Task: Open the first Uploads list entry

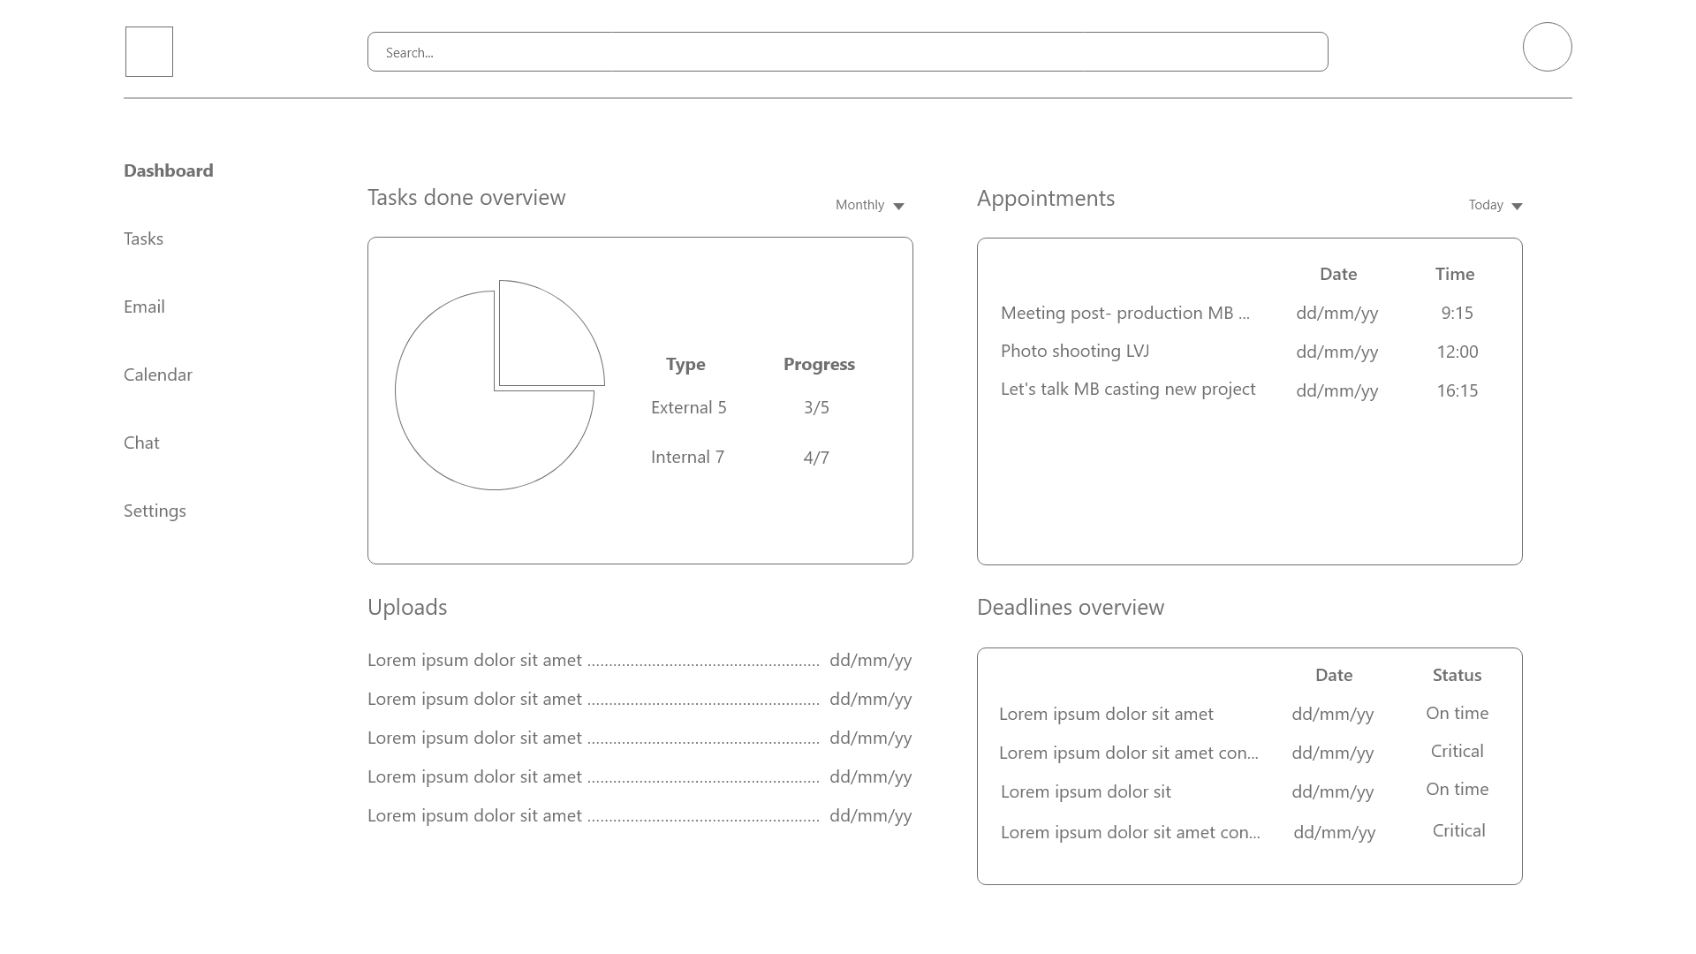Action: (640, 660)
